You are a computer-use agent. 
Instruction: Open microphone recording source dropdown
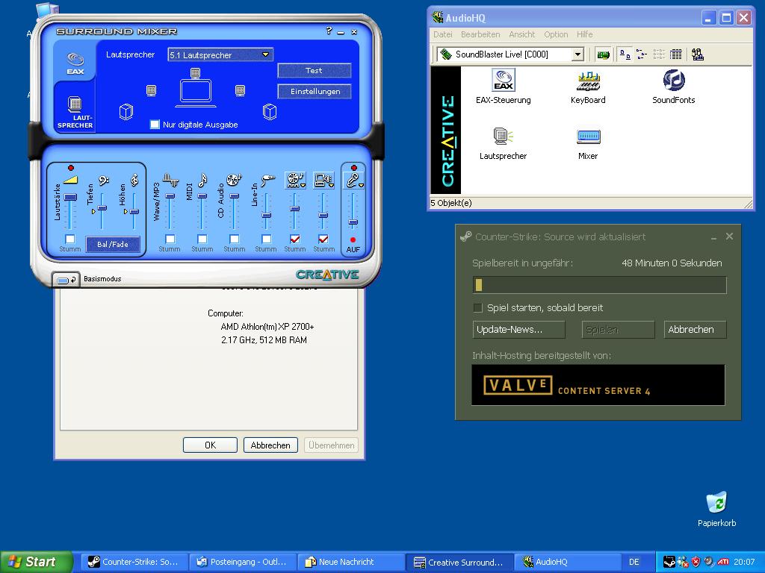point(361,186)
